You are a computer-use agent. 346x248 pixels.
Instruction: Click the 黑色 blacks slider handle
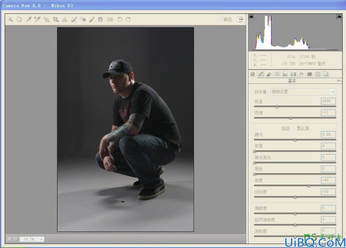pos(255,174)
